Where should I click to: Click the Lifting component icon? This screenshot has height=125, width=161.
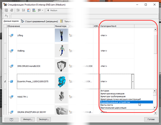tap(11, 35)
